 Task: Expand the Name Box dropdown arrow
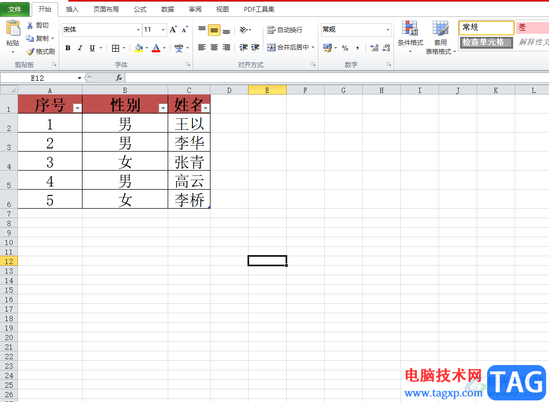point(79,78)
